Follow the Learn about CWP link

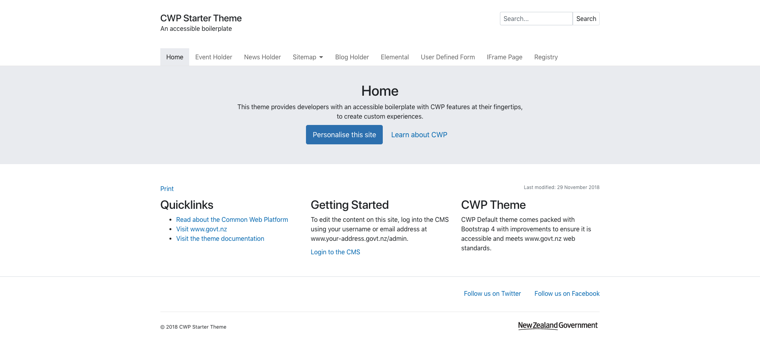[x=419, y=134]
